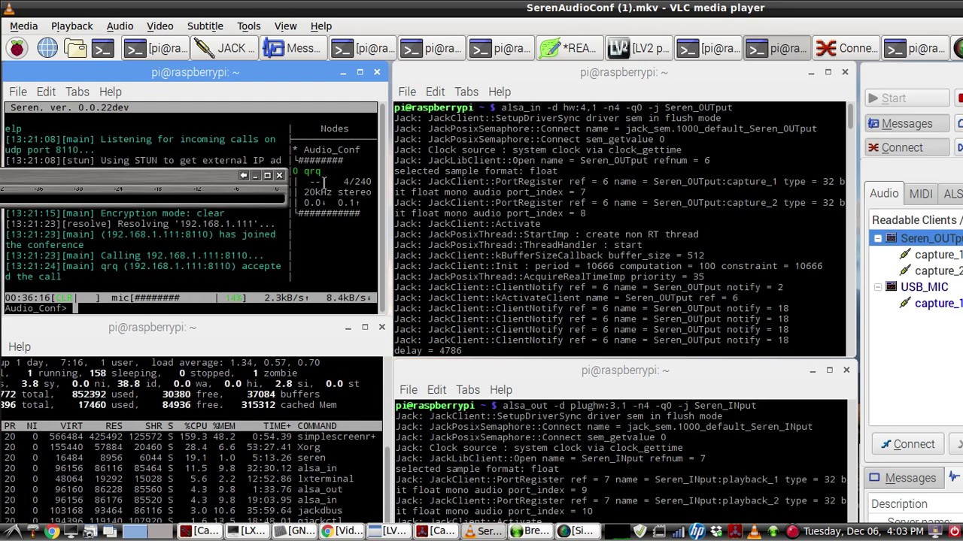Switch to the *REA... taskbar window

(570, 48)
